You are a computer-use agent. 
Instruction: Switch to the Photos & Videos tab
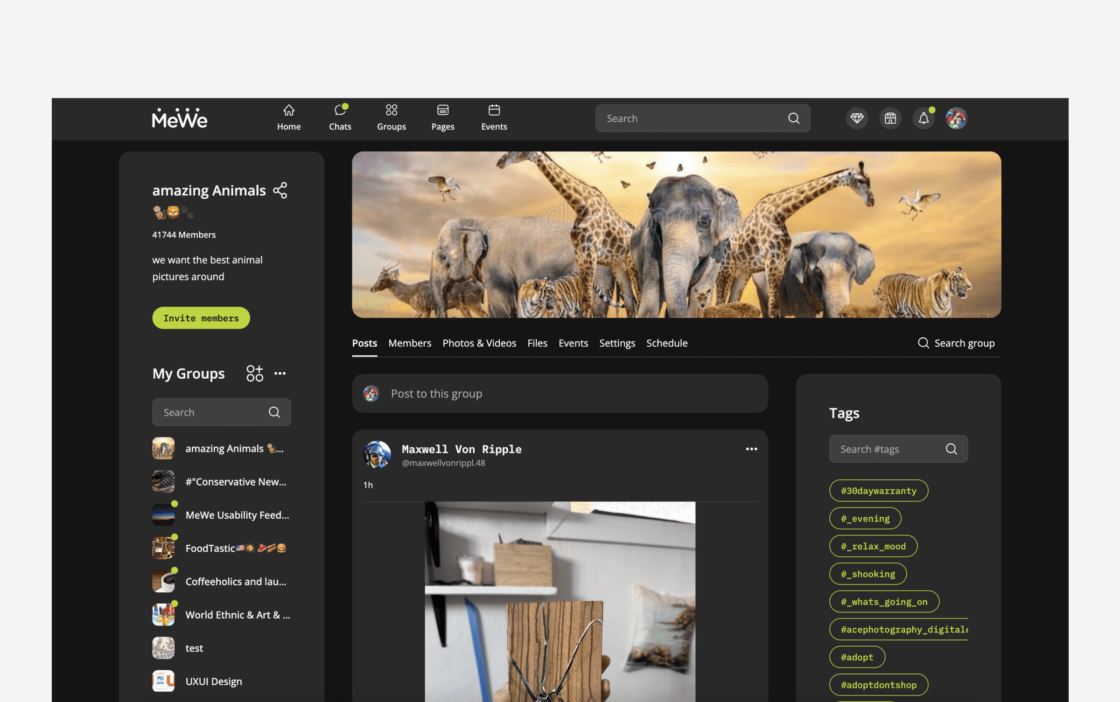479,343
